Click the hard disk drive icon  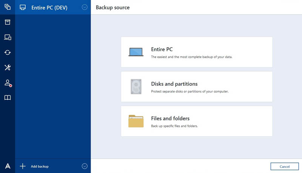[136, 86]
